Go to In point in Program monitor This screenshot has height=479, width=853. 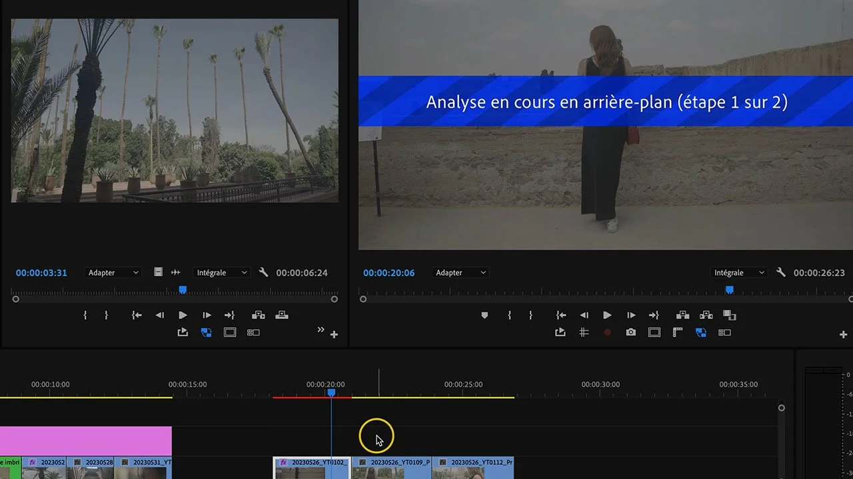point(561,315)
